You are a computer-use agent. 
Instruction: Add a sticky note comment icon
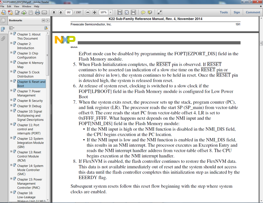143,12
